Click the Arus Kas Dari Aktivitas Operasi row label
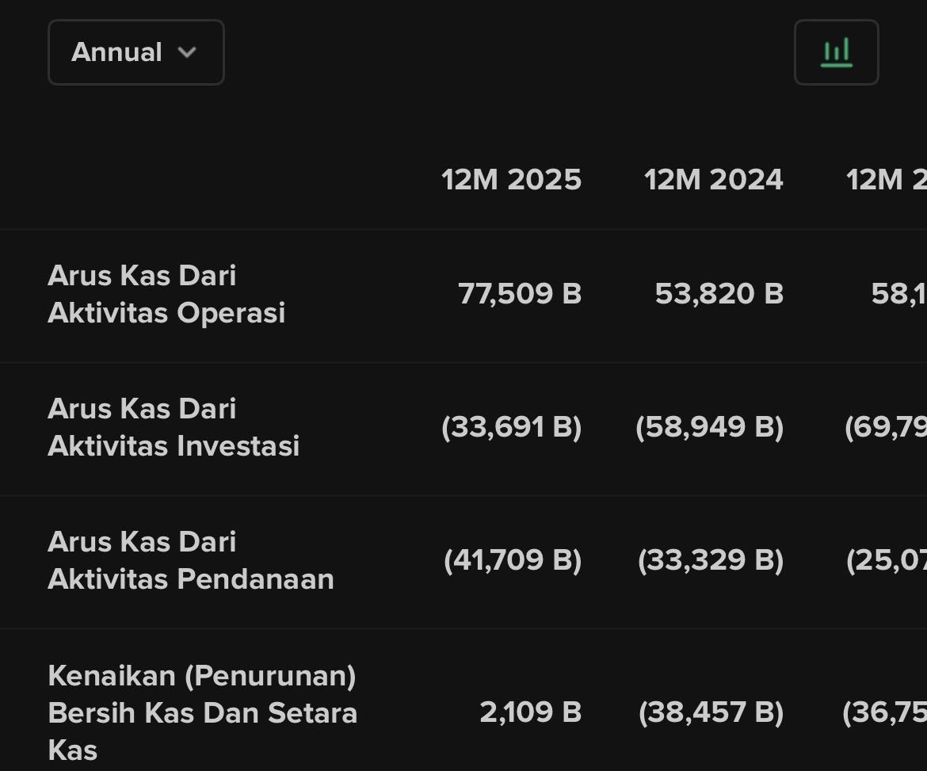The width and height of the screenshot is (927, 771). 166,294
